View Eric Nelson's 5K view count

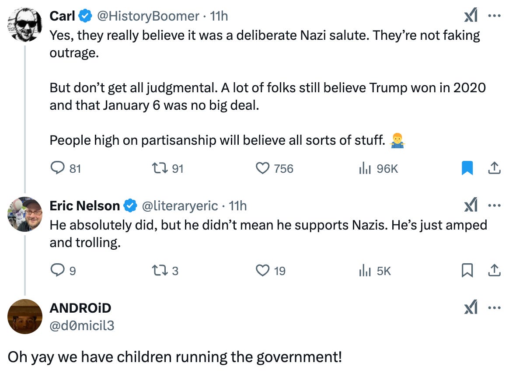[x=365, y=271]
